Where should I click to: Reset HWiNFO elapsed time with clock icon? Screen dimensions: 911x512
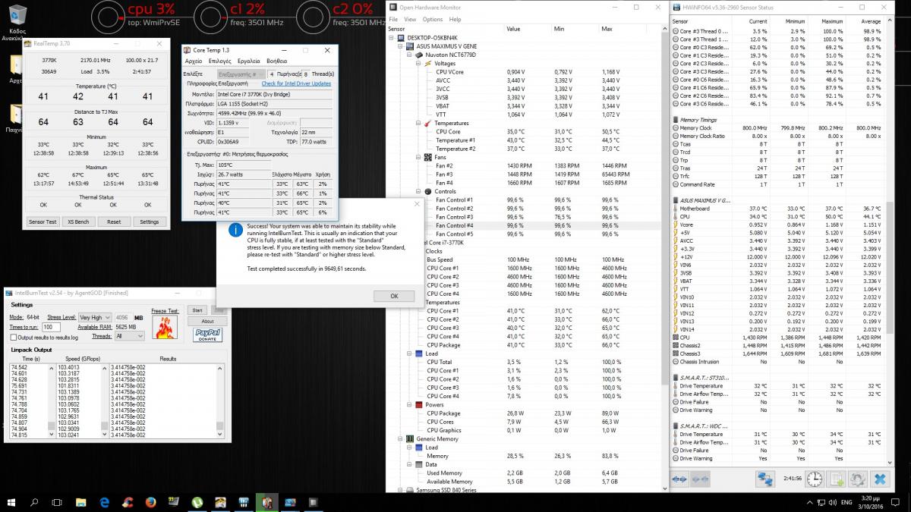(815, 479)
